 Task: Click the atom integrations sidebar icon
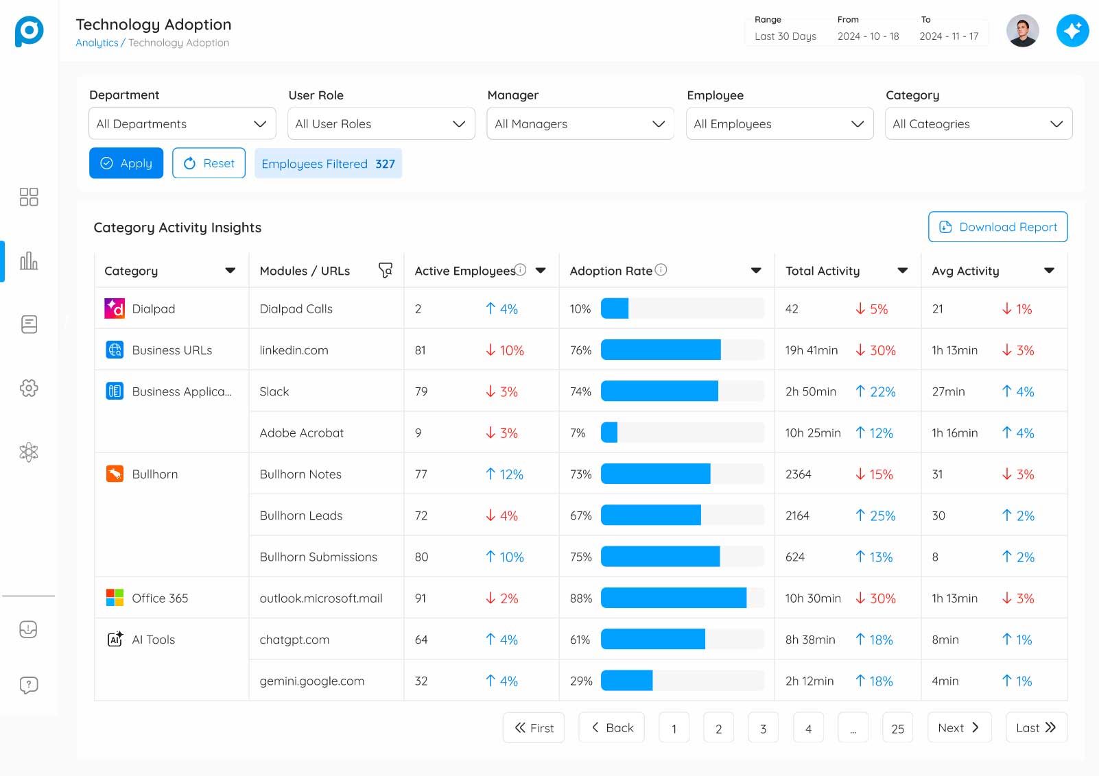tap(29, 452)
